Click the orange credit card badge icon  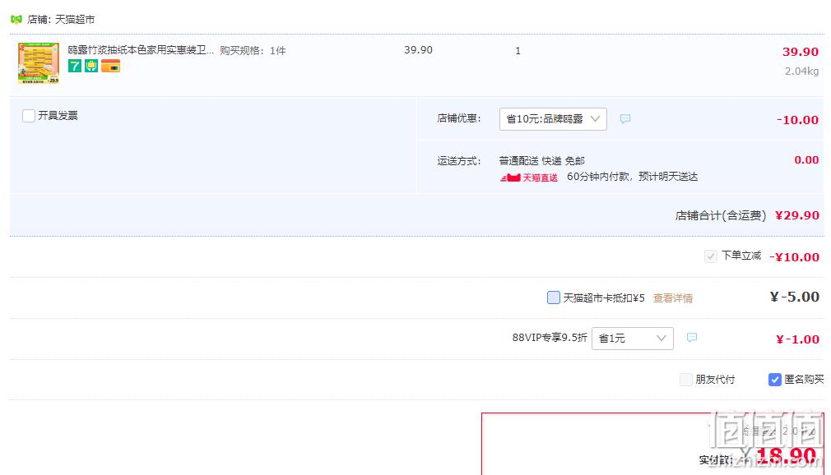pyautogui.click(x=111, y=67)
